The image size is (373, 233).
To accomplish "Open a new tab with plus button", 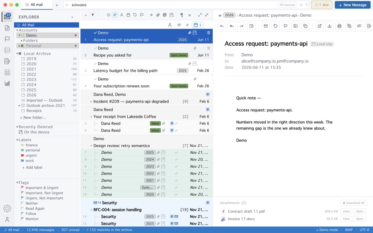I will (x=57, y=5).
